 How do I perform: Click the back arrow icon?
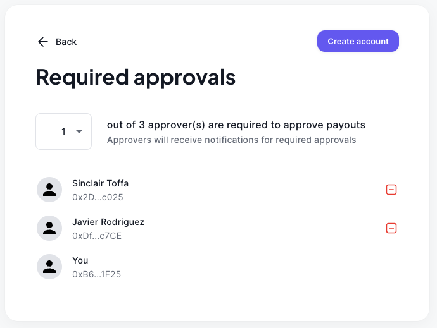point(42,42)
